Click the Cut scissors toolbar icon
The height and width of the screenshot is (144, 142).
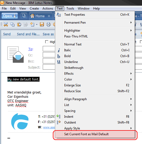pos(6,24)
